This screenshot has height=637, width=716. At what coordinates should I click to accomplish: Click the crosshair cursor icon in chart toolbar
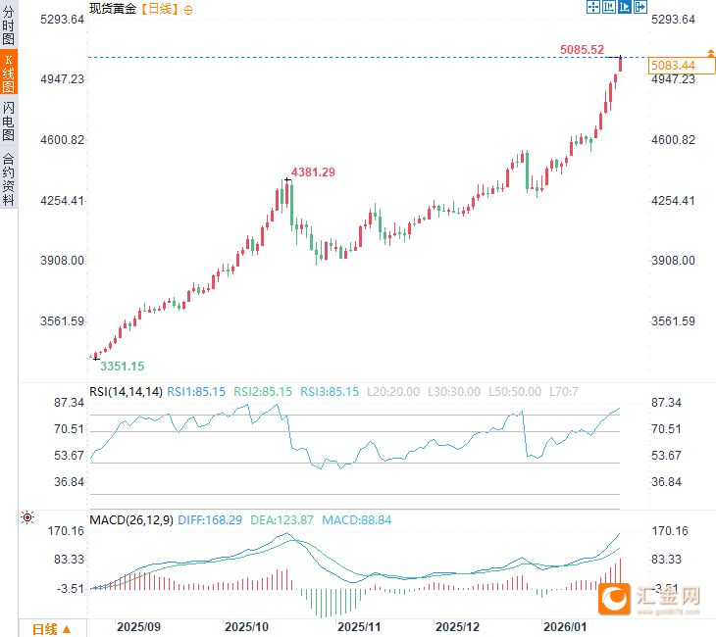pos(593,7)
